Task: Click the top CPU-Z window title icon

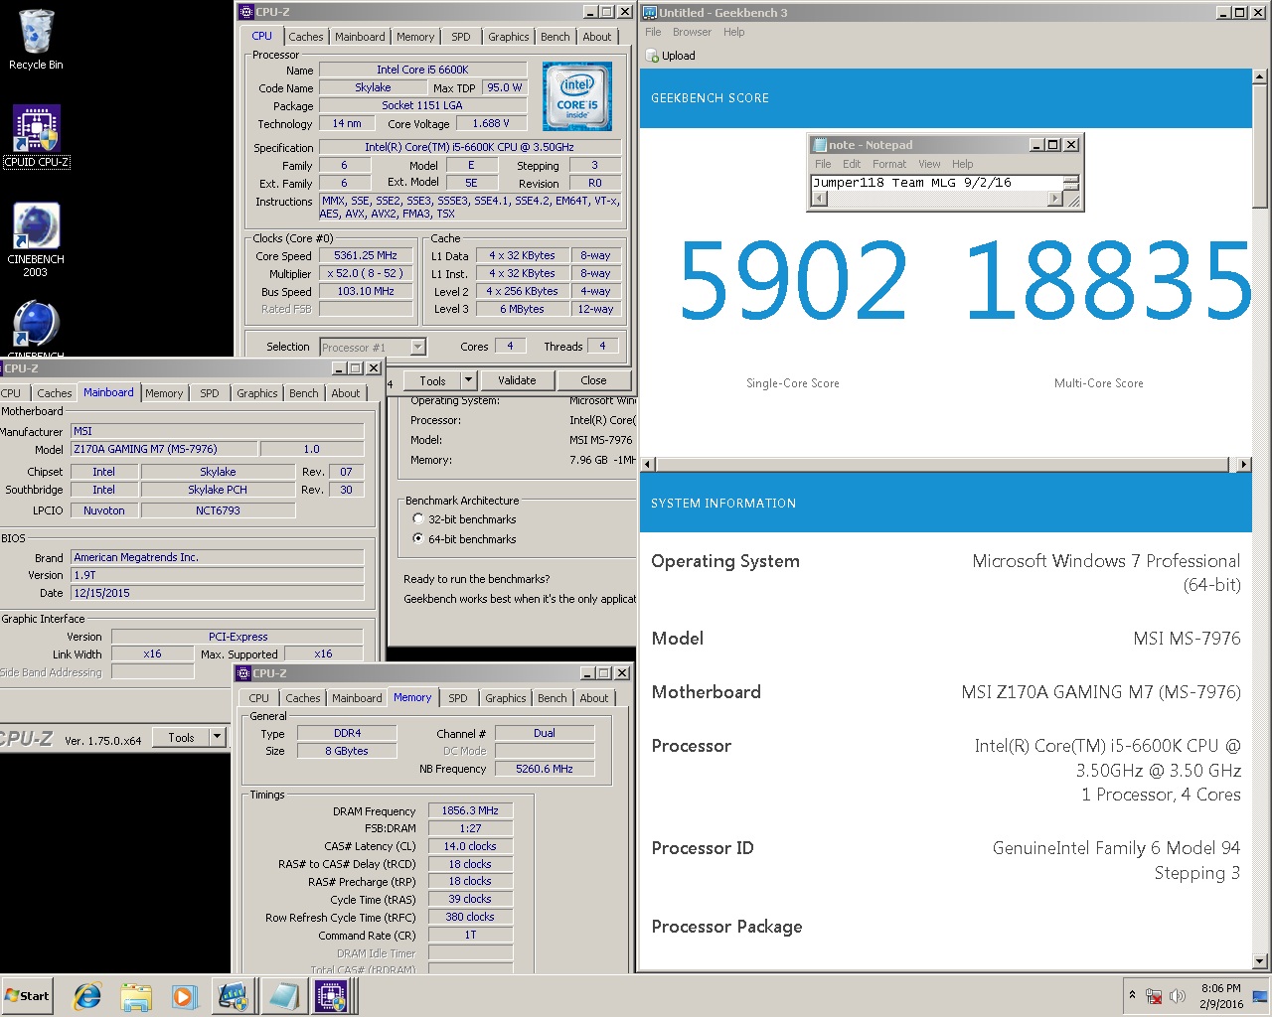Action: click(246, 12)
